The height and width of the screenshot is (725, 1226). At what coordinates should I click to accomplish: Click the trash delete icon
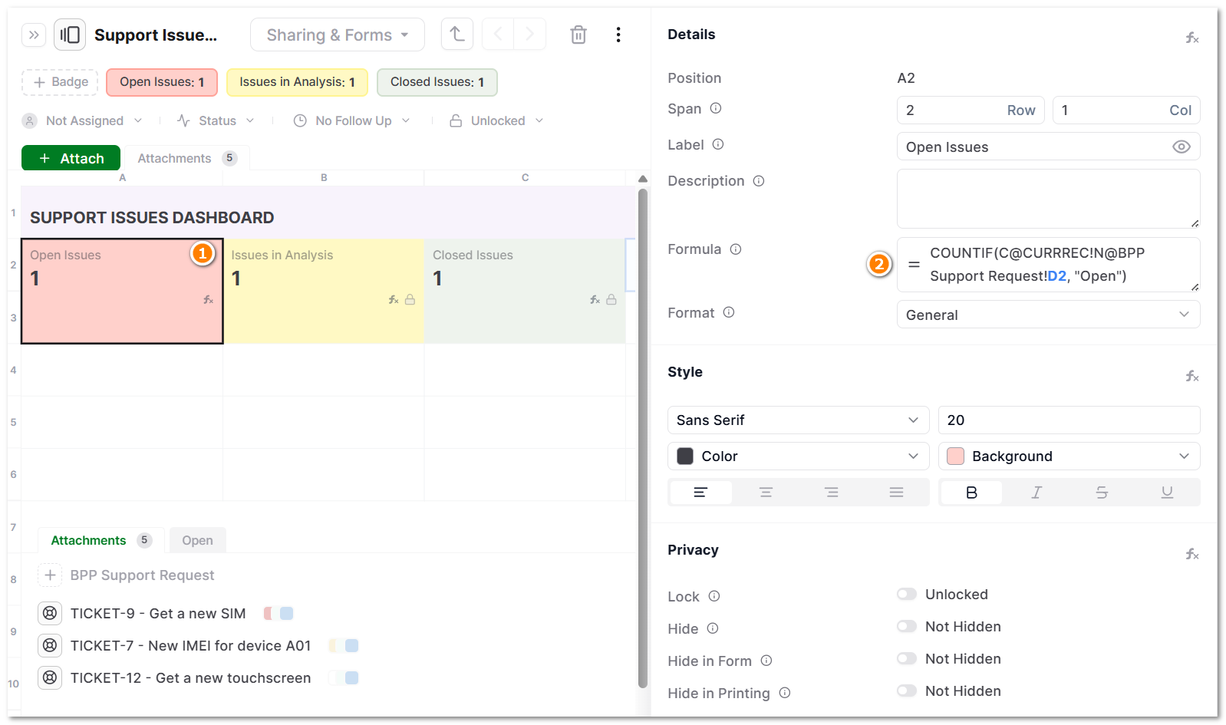578,35
